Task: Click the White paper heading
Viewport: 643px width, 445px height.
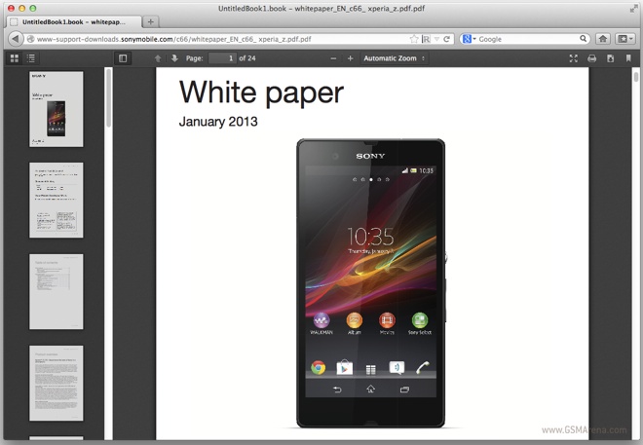Action: pyautogui.click(x=261, y=93)
